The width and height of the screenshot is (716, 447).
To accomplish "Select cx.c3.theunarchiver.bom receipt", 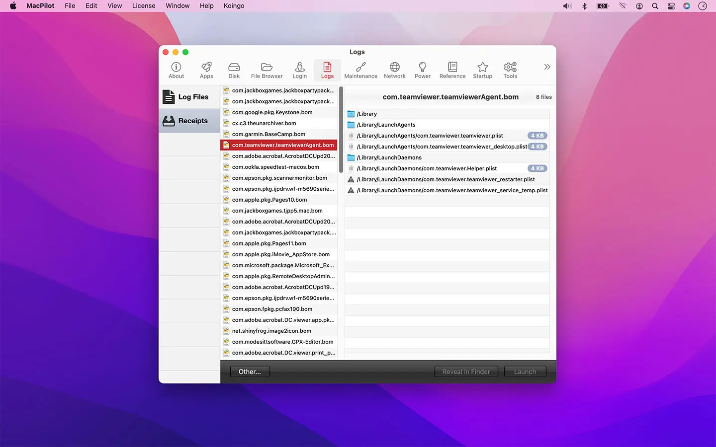I will (279, 123).
